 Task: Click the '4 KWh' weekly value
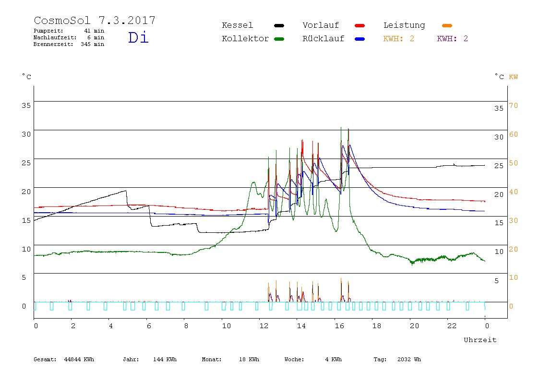(x=334, y=359)
